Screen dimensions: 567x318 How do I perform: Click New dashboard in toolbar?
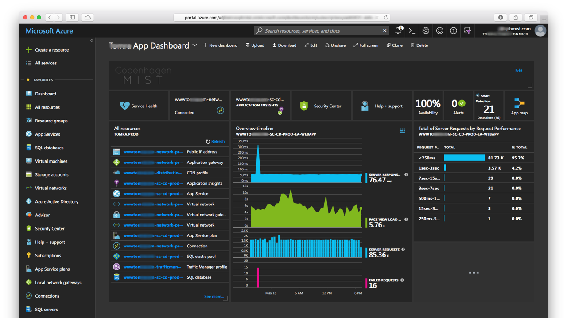tap(220, 45)
